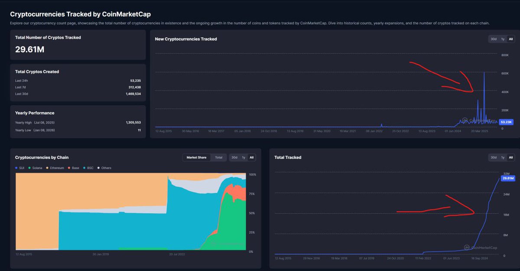This screenshot has width=520, height=271.
Task: Click the Cryptocurrencies by Chain title
Action: coord(42,157)
